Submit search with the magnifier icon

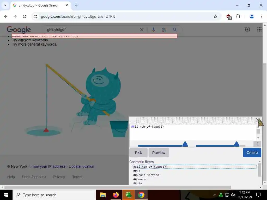(175, 30)
